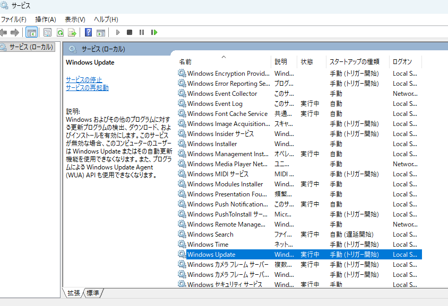Click the サービスの停止 link

point(84,79)
